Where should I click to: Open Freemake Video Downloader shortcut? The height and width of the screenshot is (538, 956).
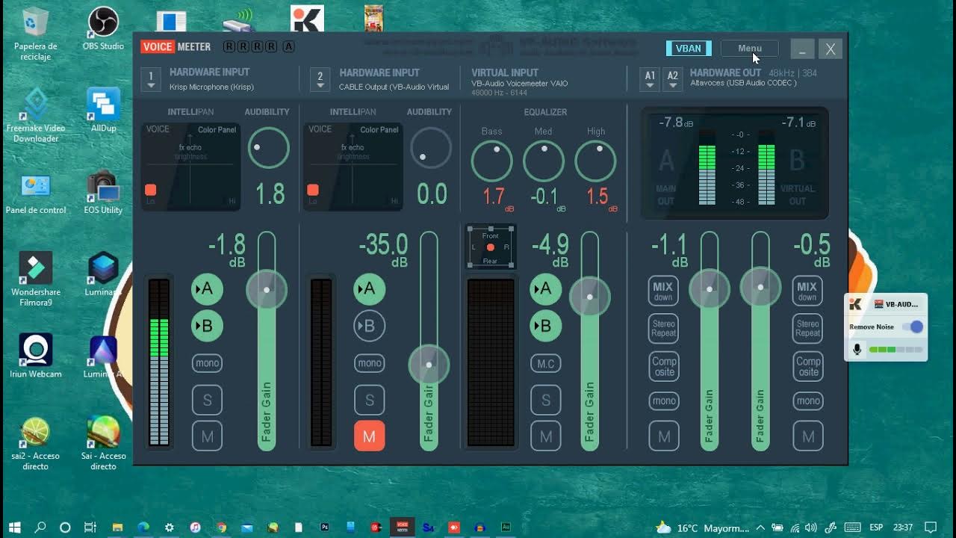36,115
